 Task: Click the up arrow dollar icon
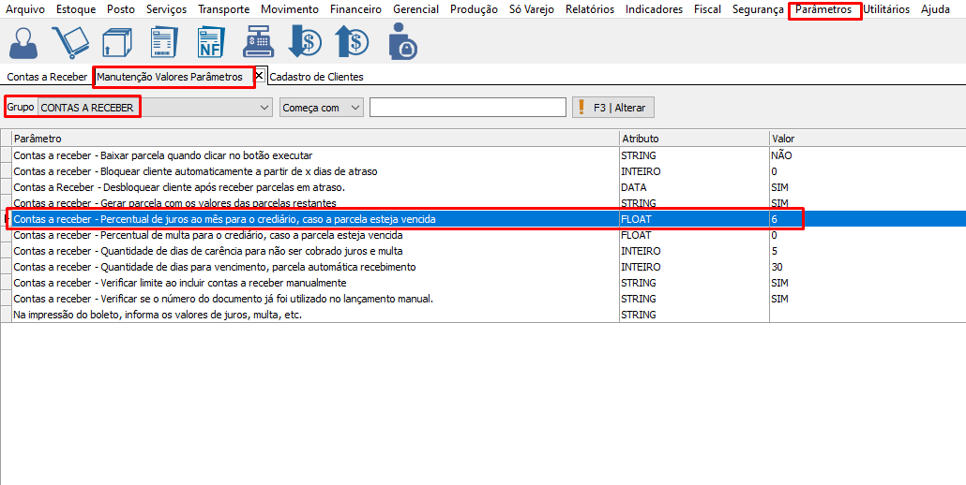click(x=352, y=42)
